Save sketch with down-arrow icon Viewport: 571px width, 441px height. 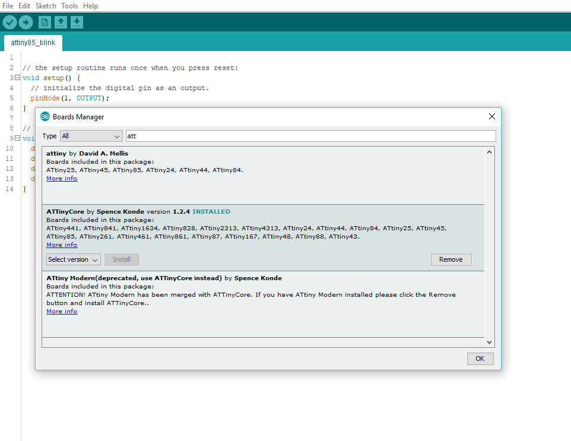tap(77, 22)
